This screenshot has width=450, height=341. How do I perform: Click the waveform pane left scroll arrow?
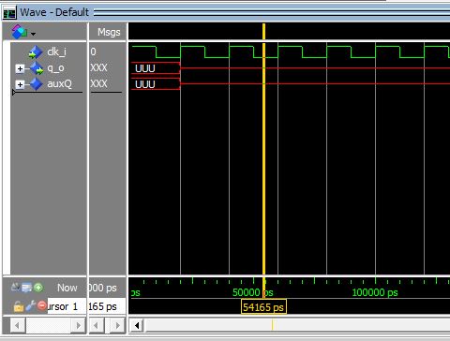point(137,326)
